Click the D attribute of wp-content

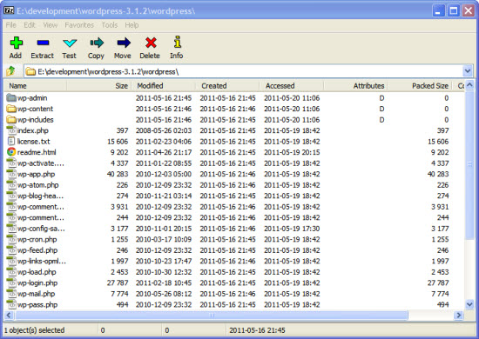[x=381, y=109]
